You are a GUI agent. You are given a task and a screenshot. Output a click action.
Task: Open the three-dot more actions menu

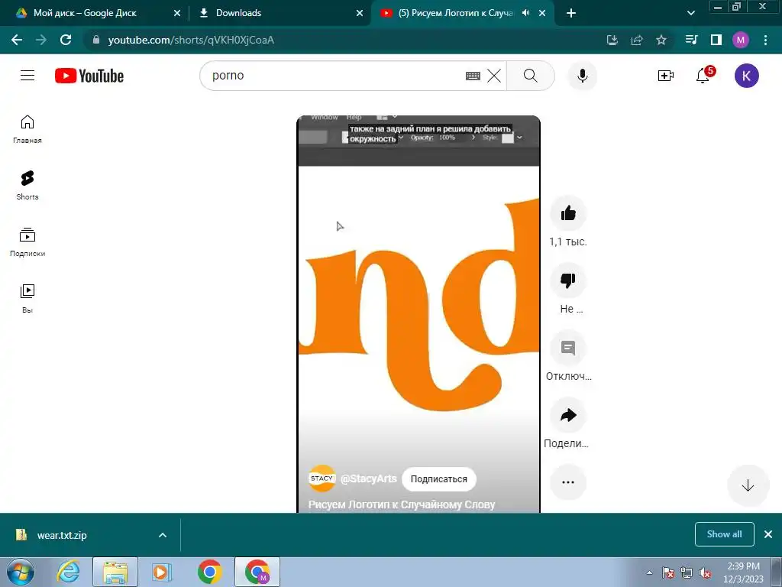(568, 482)
